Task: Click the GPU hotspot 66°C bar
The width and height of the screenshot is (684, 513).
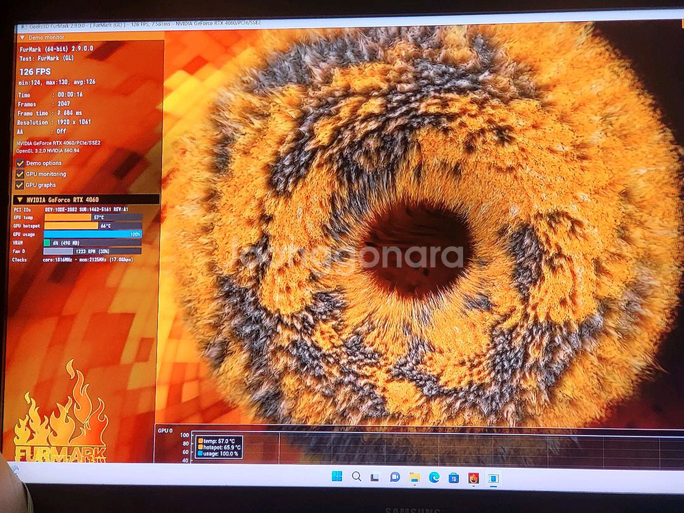Action: coord(93,226)
